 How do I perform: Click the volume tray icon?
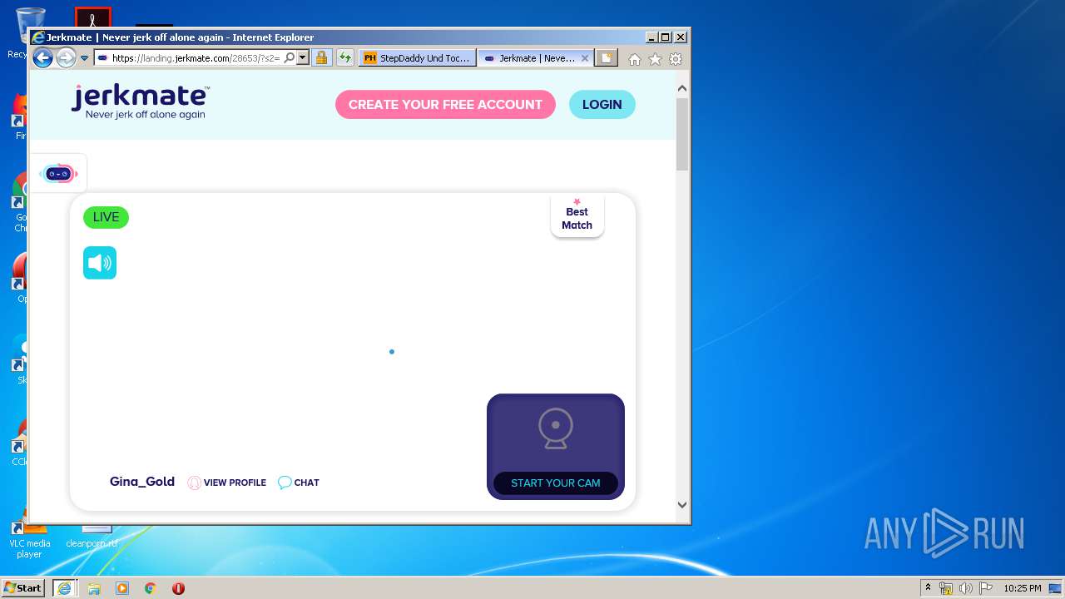tap(966, 588)
